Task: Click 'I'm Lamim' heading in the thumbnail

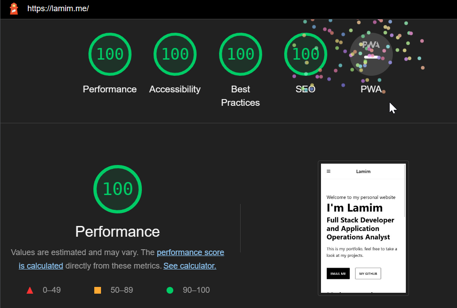Action: coord(354,208)
